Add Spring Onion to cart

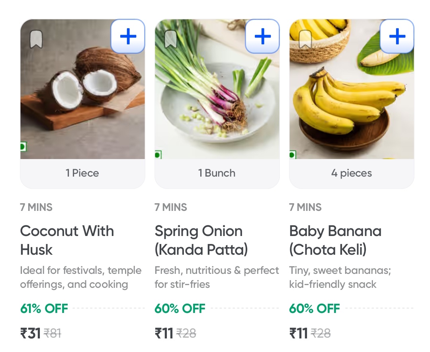tap(262, 36)
